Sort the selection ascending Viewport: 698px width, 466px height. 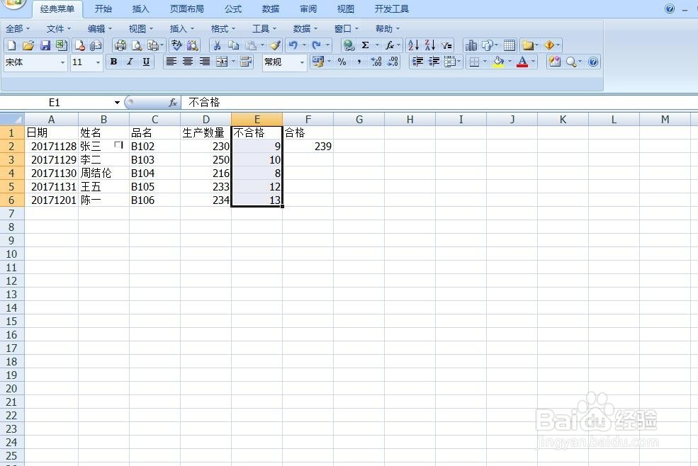point(412,45)
